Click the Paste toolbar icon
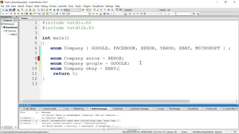The image size is (239, 134). coord(34,10)
